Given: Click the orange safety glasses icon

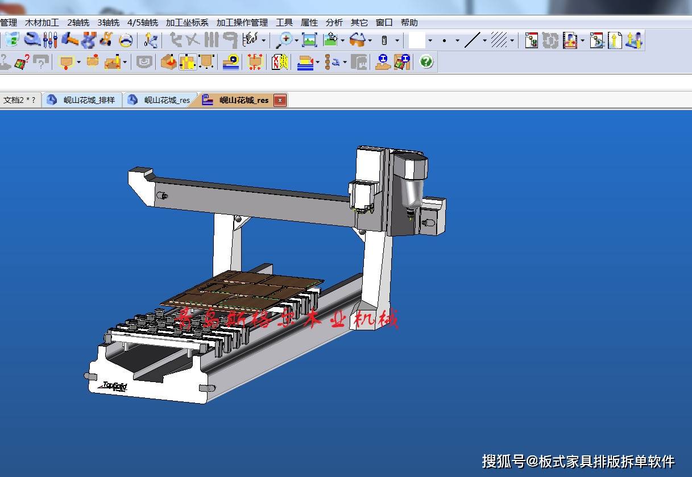Looking at the screenshot, I should point(357,40).
